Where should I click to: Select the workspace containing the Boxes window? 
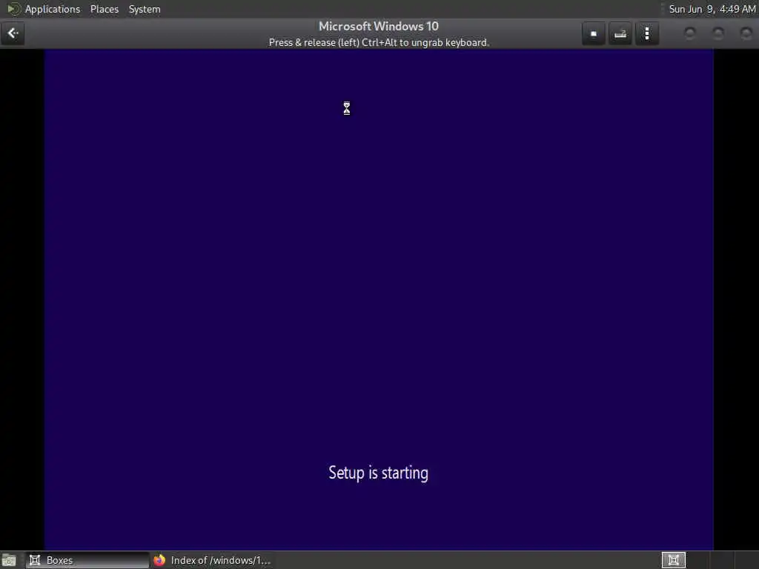pos(673,560)
